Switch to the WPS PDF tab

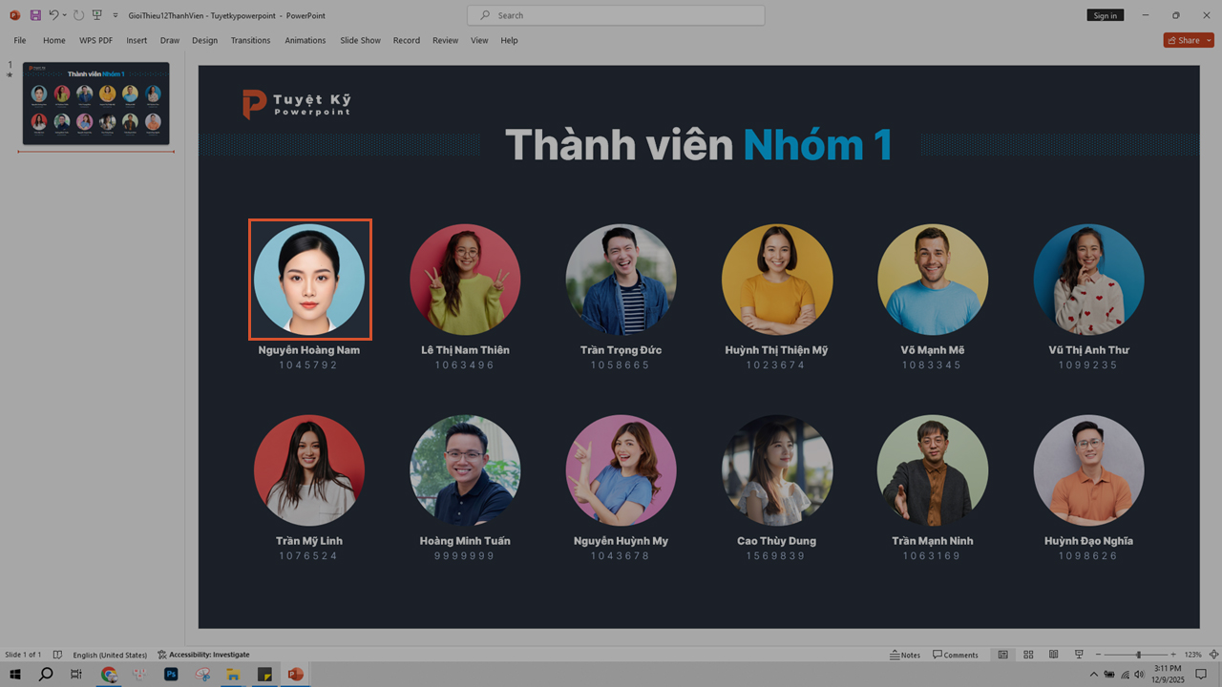pos(95,40)
